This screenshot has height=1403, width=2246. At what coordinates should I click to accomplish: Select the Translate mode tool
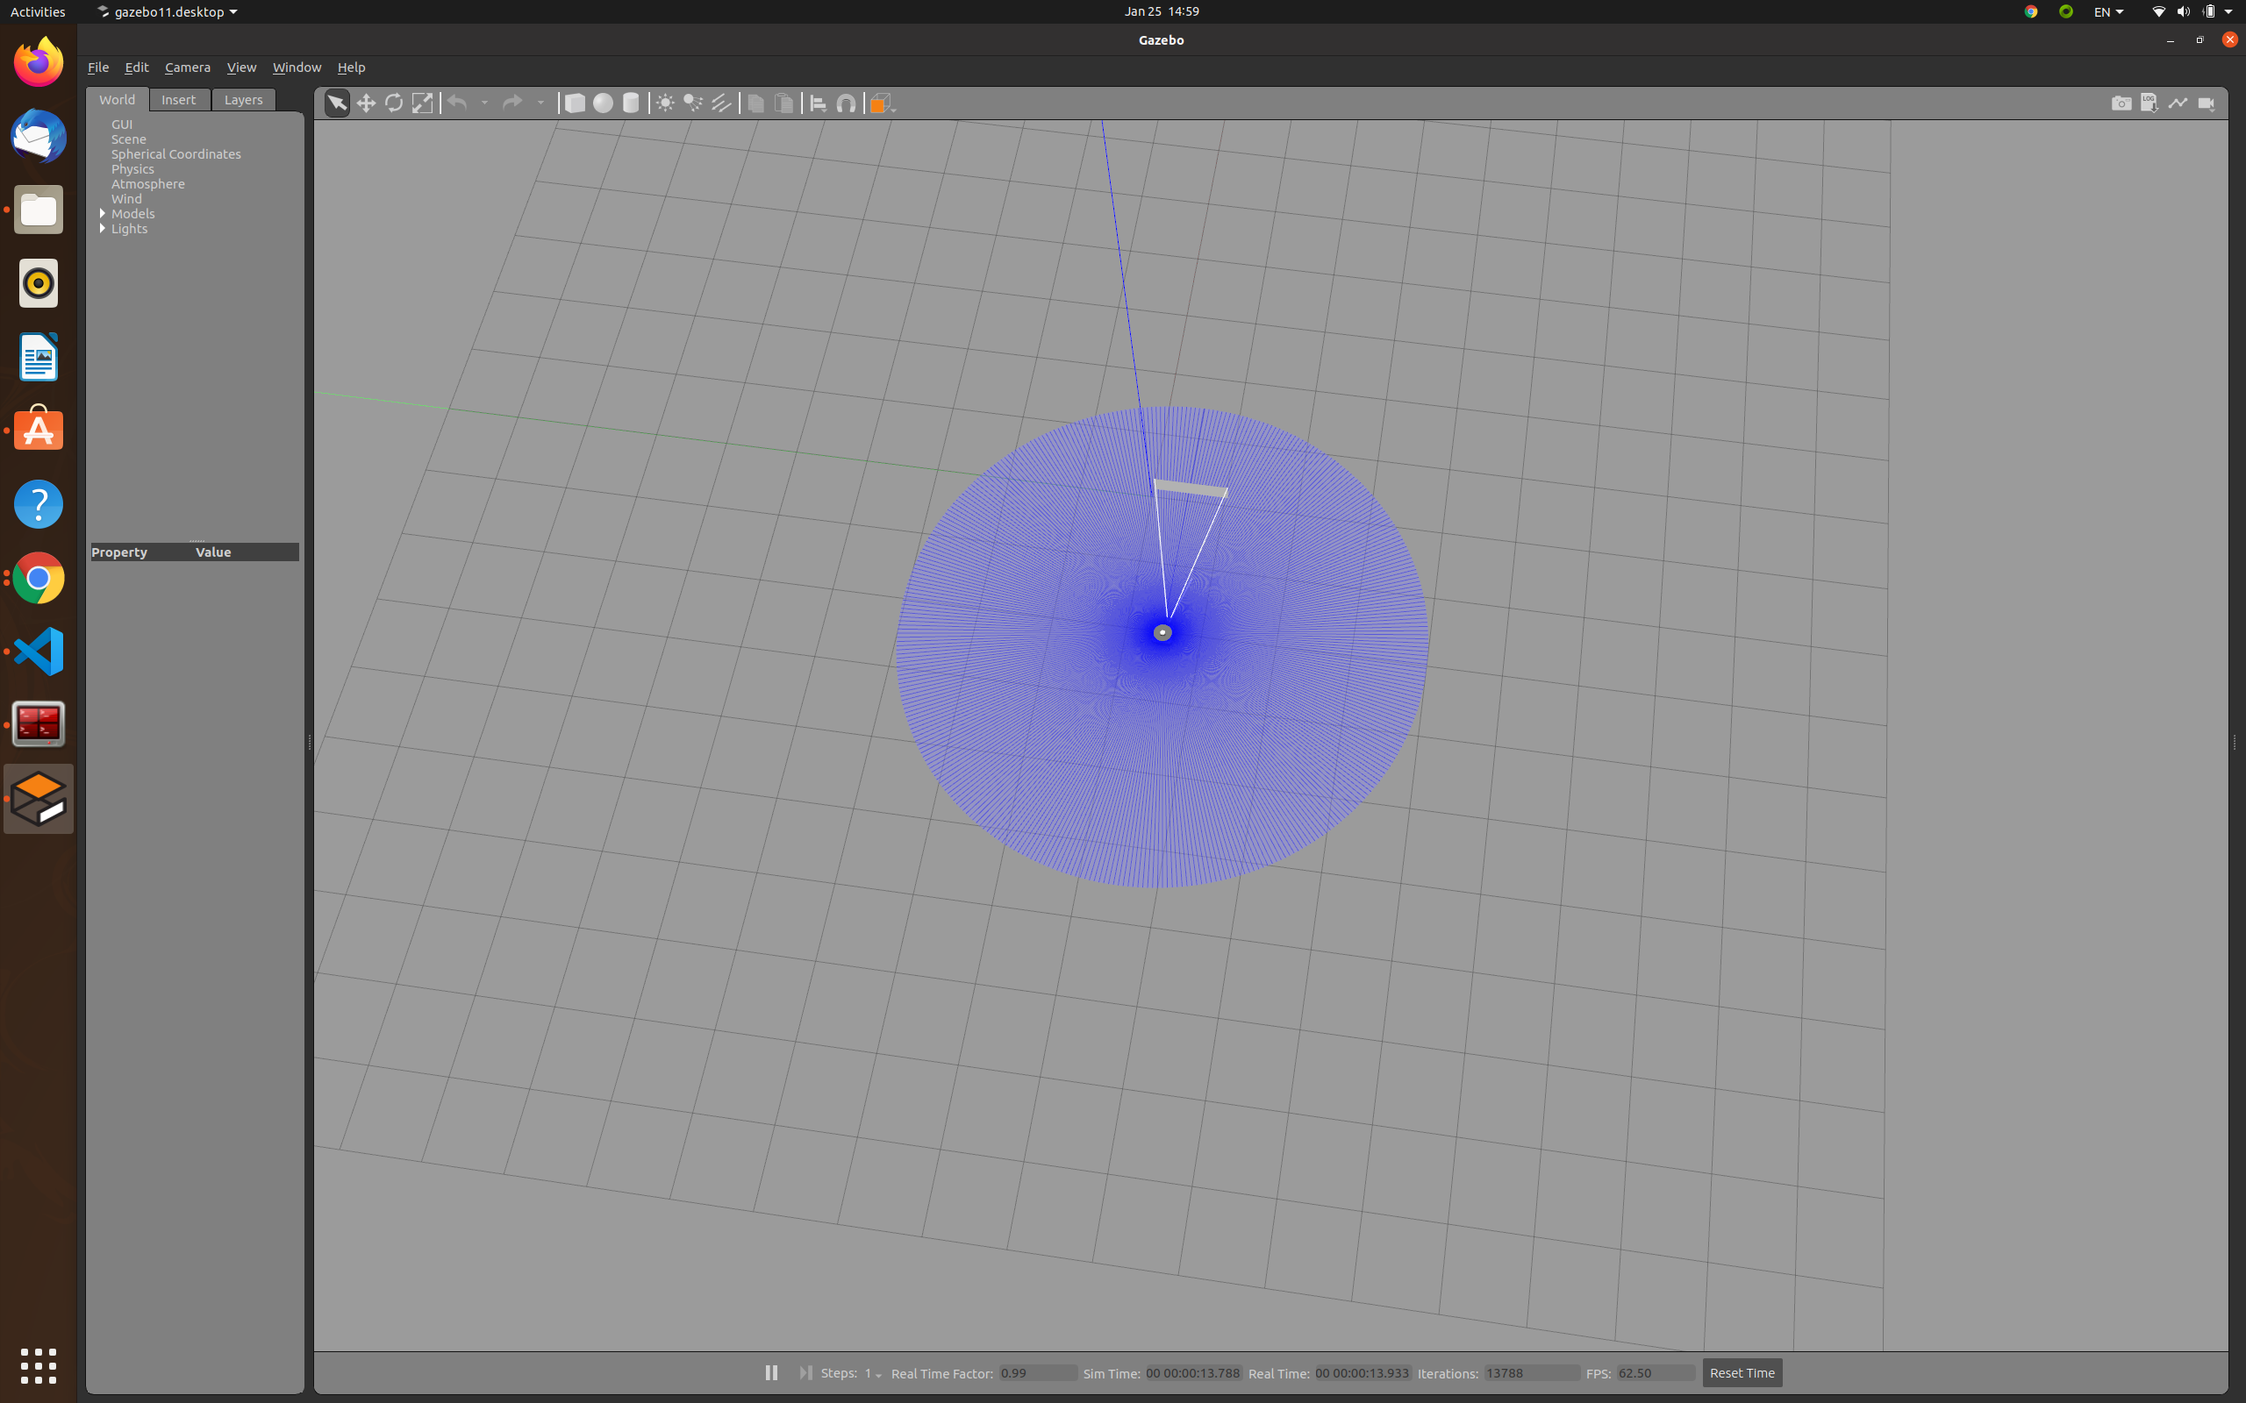tap(366, 103)
